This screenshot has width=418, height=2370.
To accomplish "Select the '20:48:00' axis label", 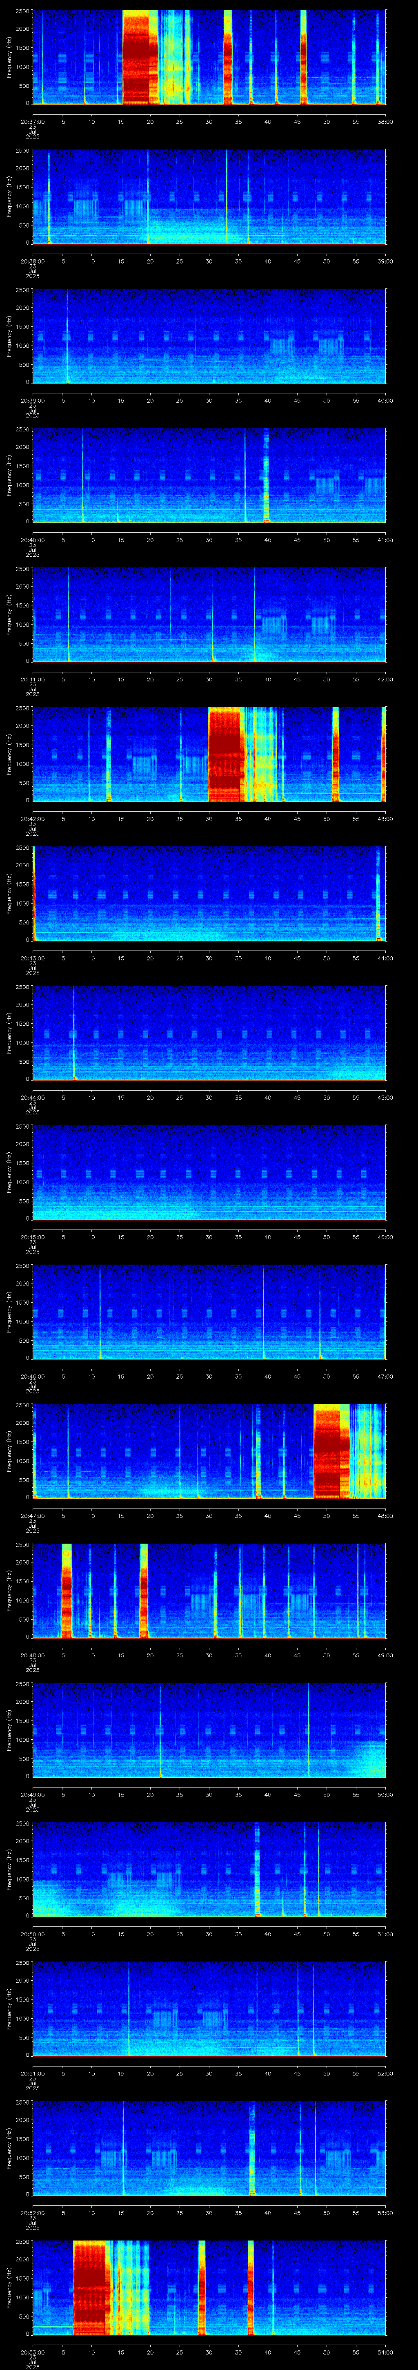I will click(x=33, y=1656).
